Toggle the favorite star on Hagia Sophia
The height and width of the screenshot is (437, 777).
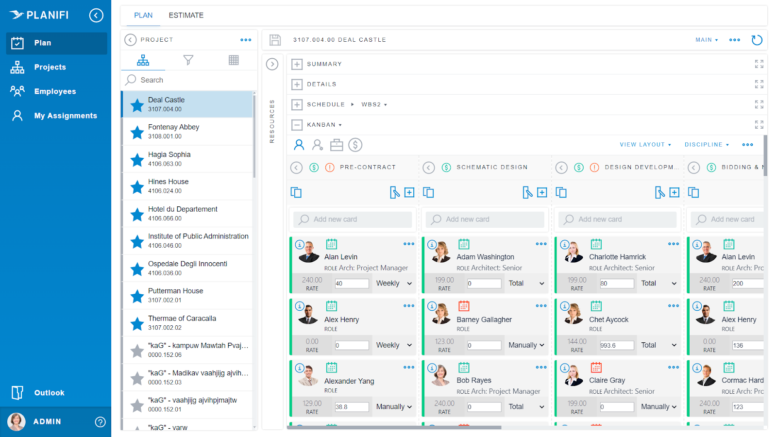point(136,159)
